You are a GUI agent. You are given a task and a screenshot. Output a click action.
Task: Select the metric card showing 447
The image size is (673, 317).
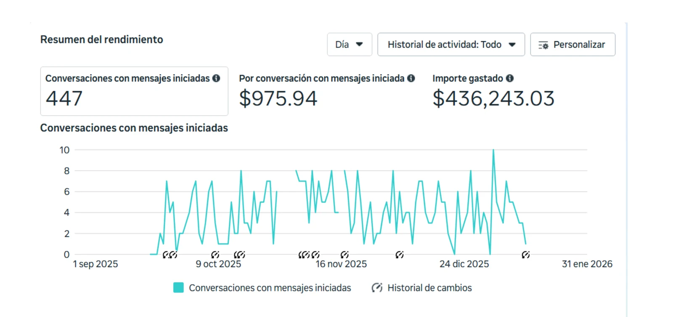tap(134, 91)
